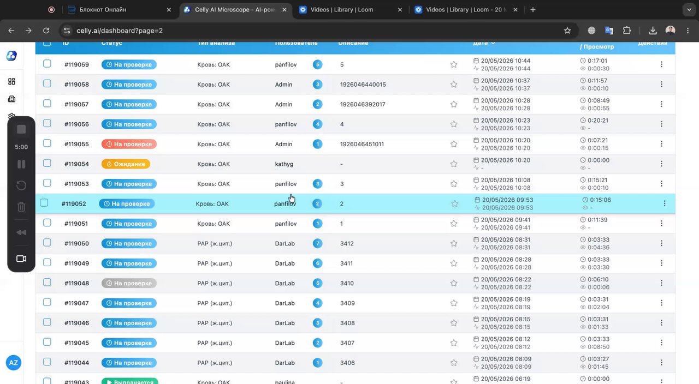Favorite row #119050 with star icon

[x=454, y=243]
